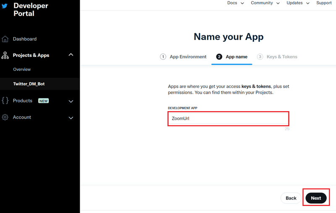The image size is (336, 213).
Task: Go to Dashboard in the sidebar
Action: click(25, 39)
